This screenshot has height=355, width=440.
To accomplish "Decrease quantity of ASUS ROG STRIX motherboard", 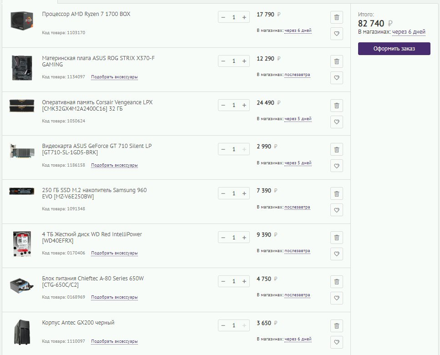I will (x=223, y=61).
